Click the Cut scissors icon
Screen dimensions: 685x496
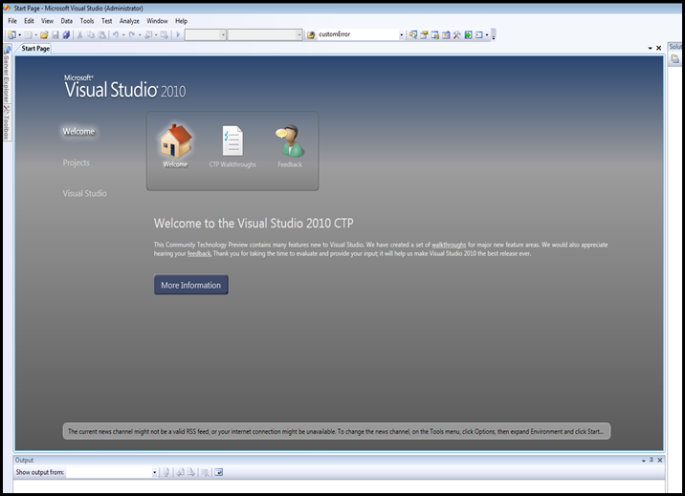tap(80, 34)
